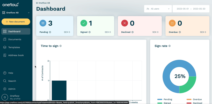Click the Admin gear icon

tap(5, 89)
